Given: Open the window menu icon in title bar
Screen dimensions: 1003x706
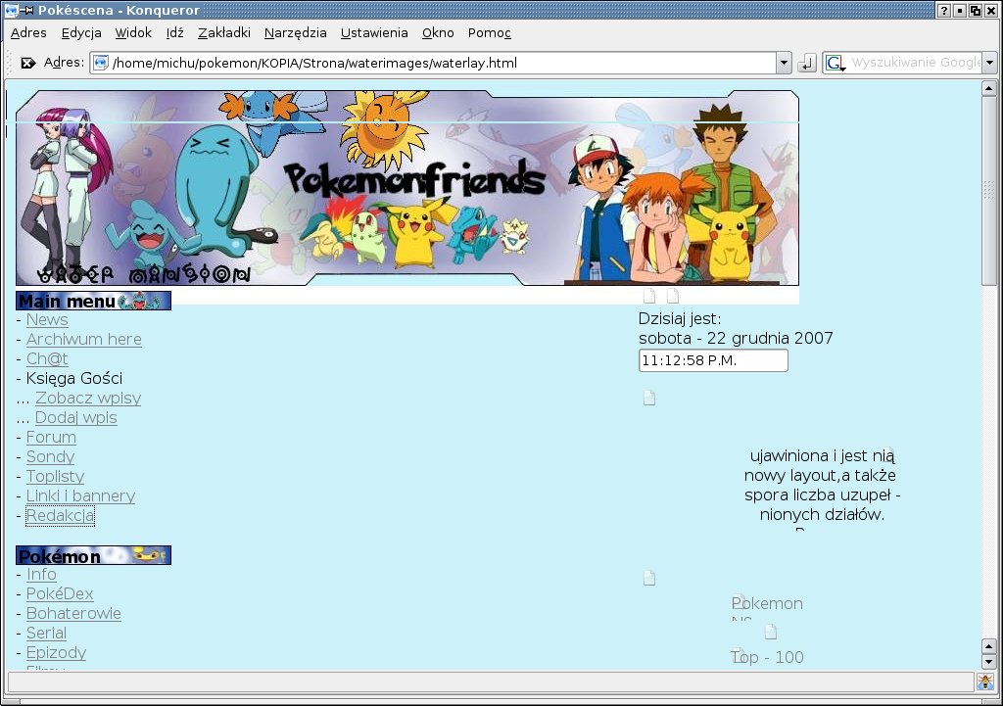Looking at the screenshot, I should (11, 10).
